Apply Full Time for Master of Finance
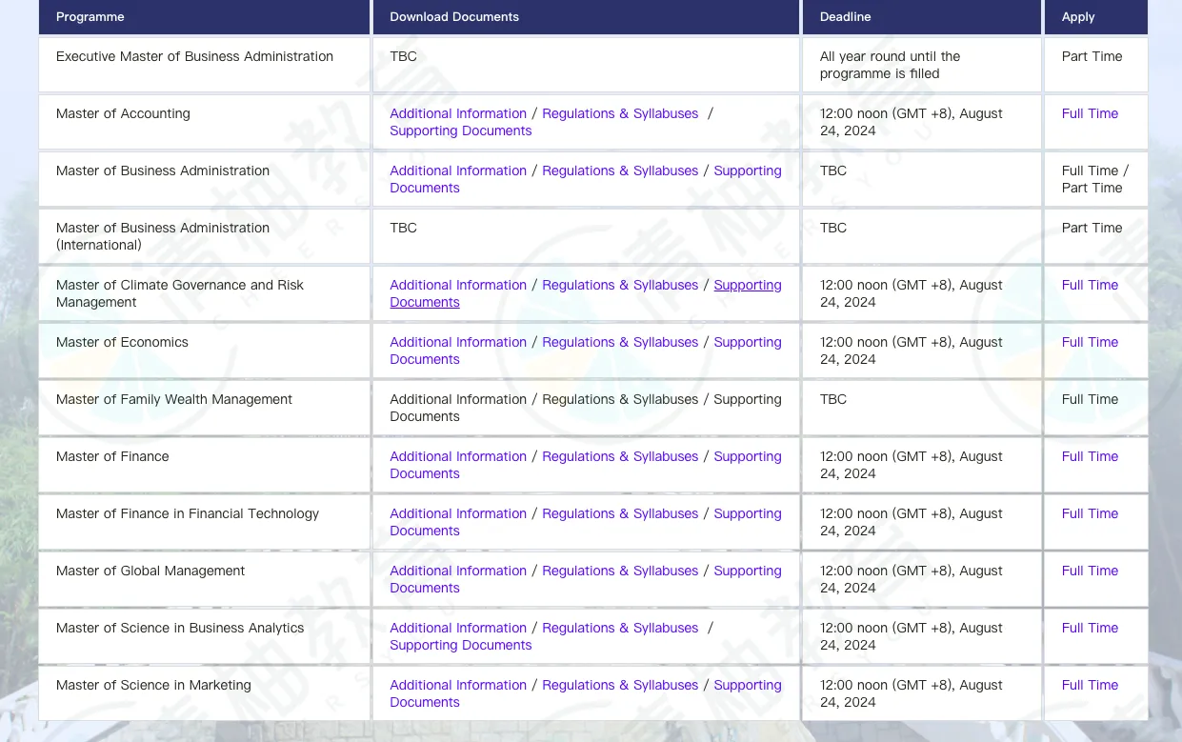1182x742 pixels. coord(1090,456)
